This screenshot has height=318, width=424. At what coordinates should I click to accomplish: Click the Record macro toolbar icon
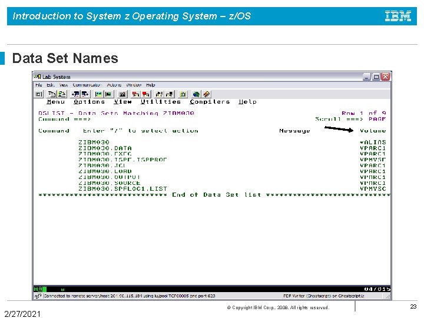(x=135, y=94)
